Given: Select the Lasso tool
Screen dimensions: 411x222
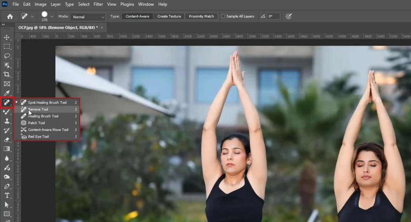Looking at the screenshot, I should pos(7,56).
